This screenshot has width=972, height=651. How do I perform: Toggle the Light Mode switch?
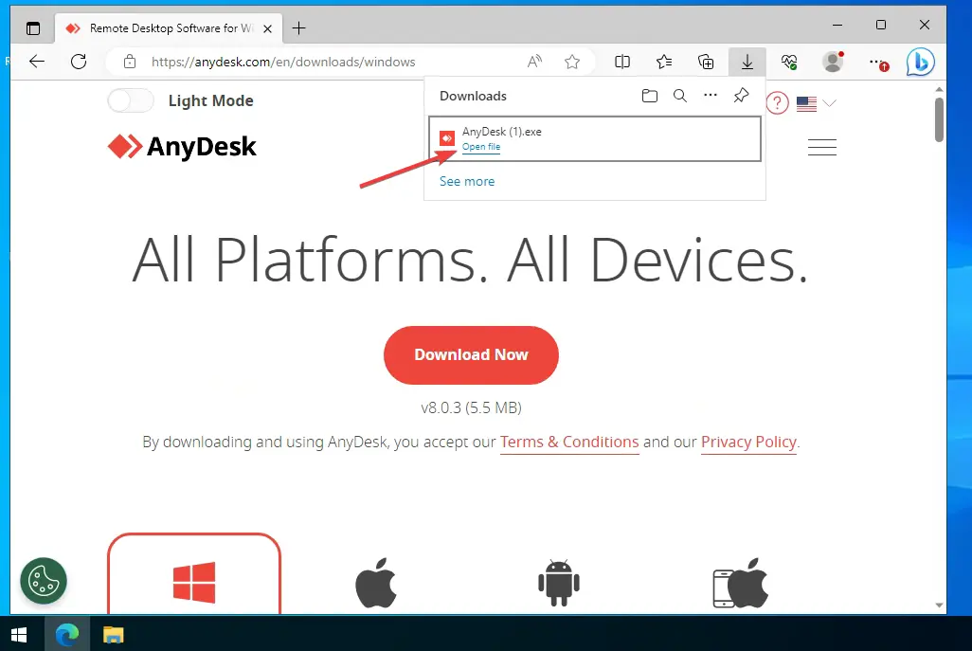131,100
